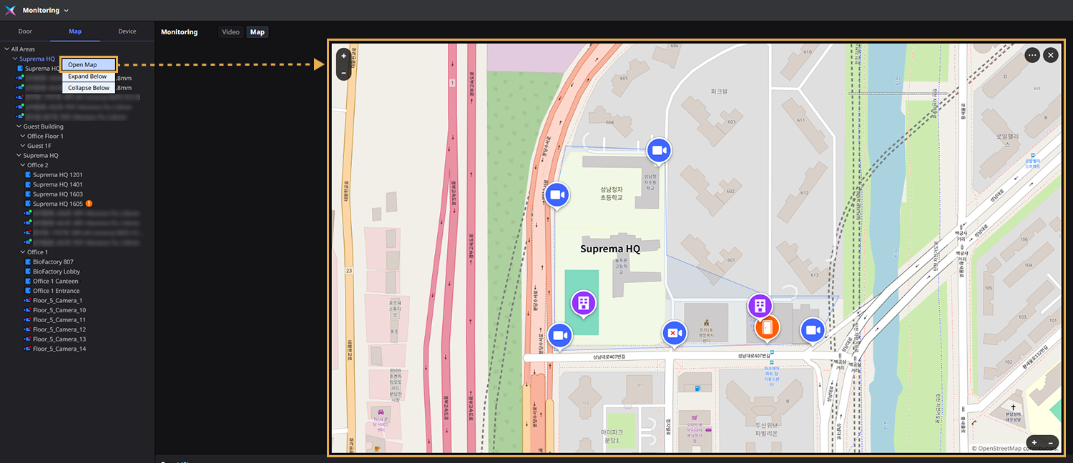
Task: Select Floor_5_Camera_12 in the tree
Action: (x=59, y=329)
